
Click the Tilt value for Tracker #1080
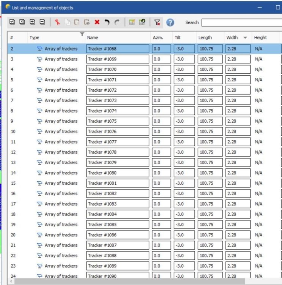(184, 173)
